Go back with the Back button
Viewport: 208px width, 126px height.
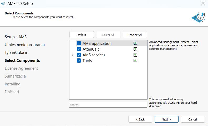coord(140,119)
